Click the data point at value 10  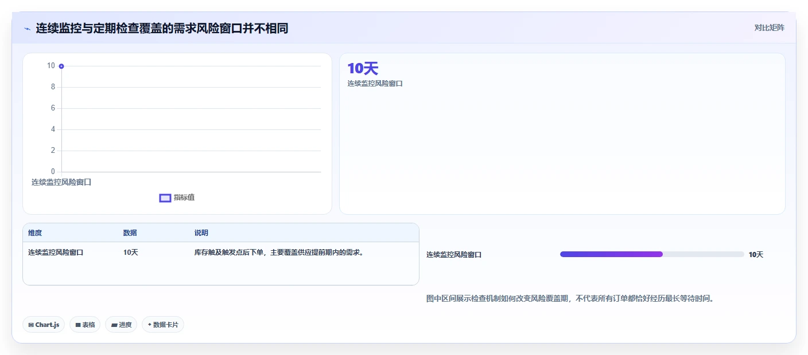[x=61, y=66]
